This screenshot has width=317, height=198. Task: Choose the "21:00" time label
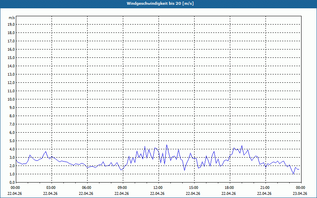[x=265, y=188]
